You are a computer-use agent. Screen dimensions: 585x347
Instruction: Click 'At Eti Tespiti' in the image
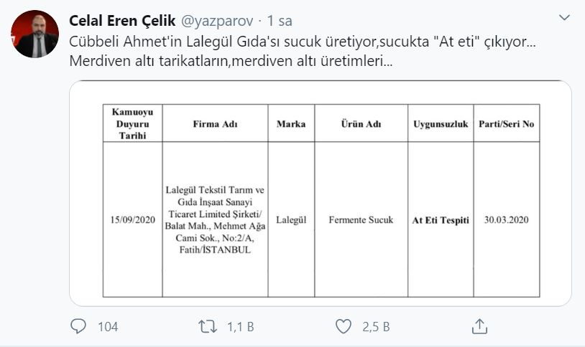pyautogui.click(x=441, y=220)
